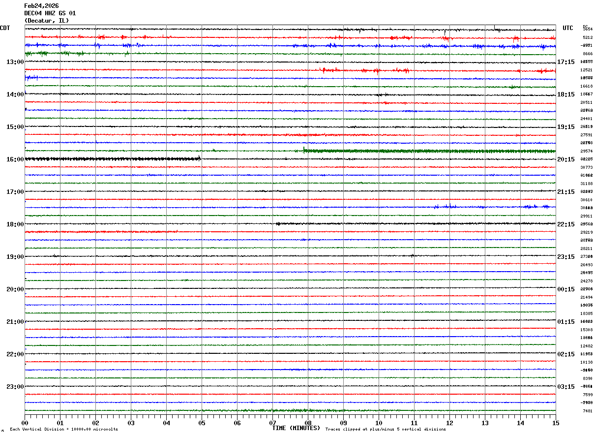Select the 13:00 CDT time label
The image size is (595, 436).
point(15,62)
